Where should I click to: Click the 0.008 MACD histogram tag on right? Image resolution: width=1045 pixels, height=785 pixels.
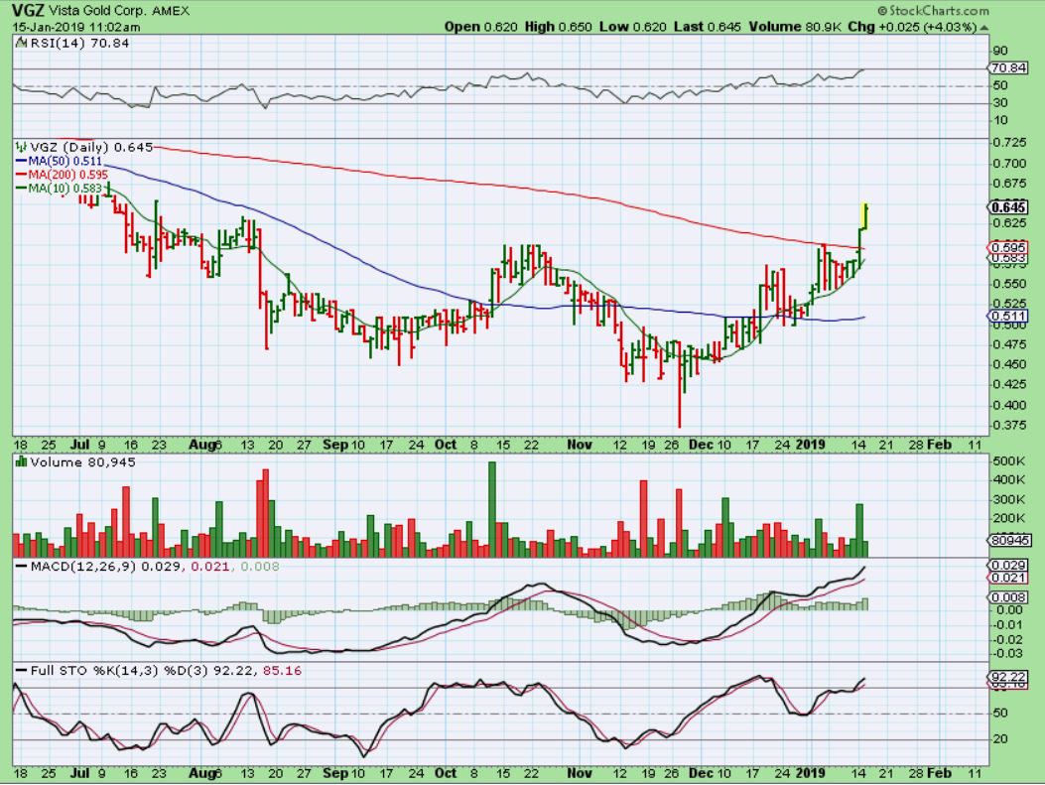pos(1007,597)
